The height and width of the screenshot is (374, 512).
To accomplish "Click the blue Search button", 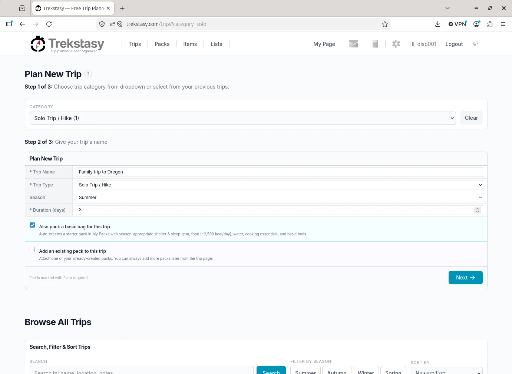I will coord(271,370).
